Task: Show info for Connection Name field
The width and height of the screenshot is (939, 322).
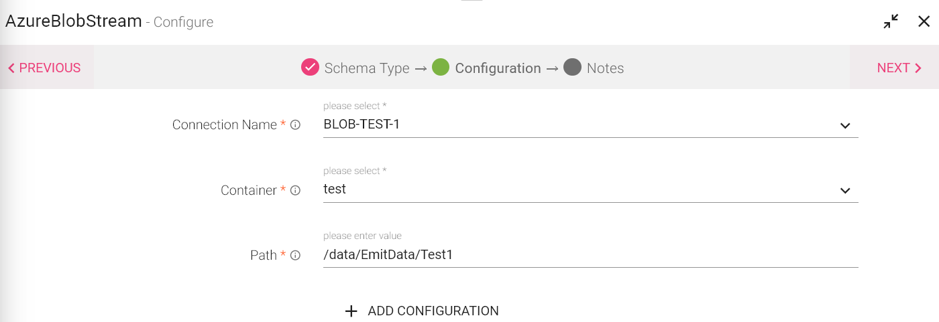Action: click(295, 125)
